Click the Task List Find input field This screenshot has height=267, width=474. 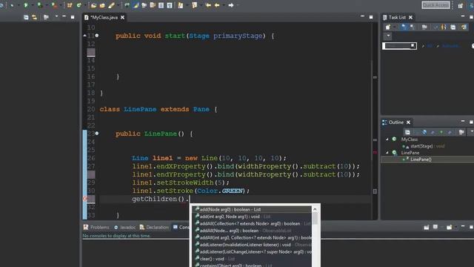pos(399,46)
